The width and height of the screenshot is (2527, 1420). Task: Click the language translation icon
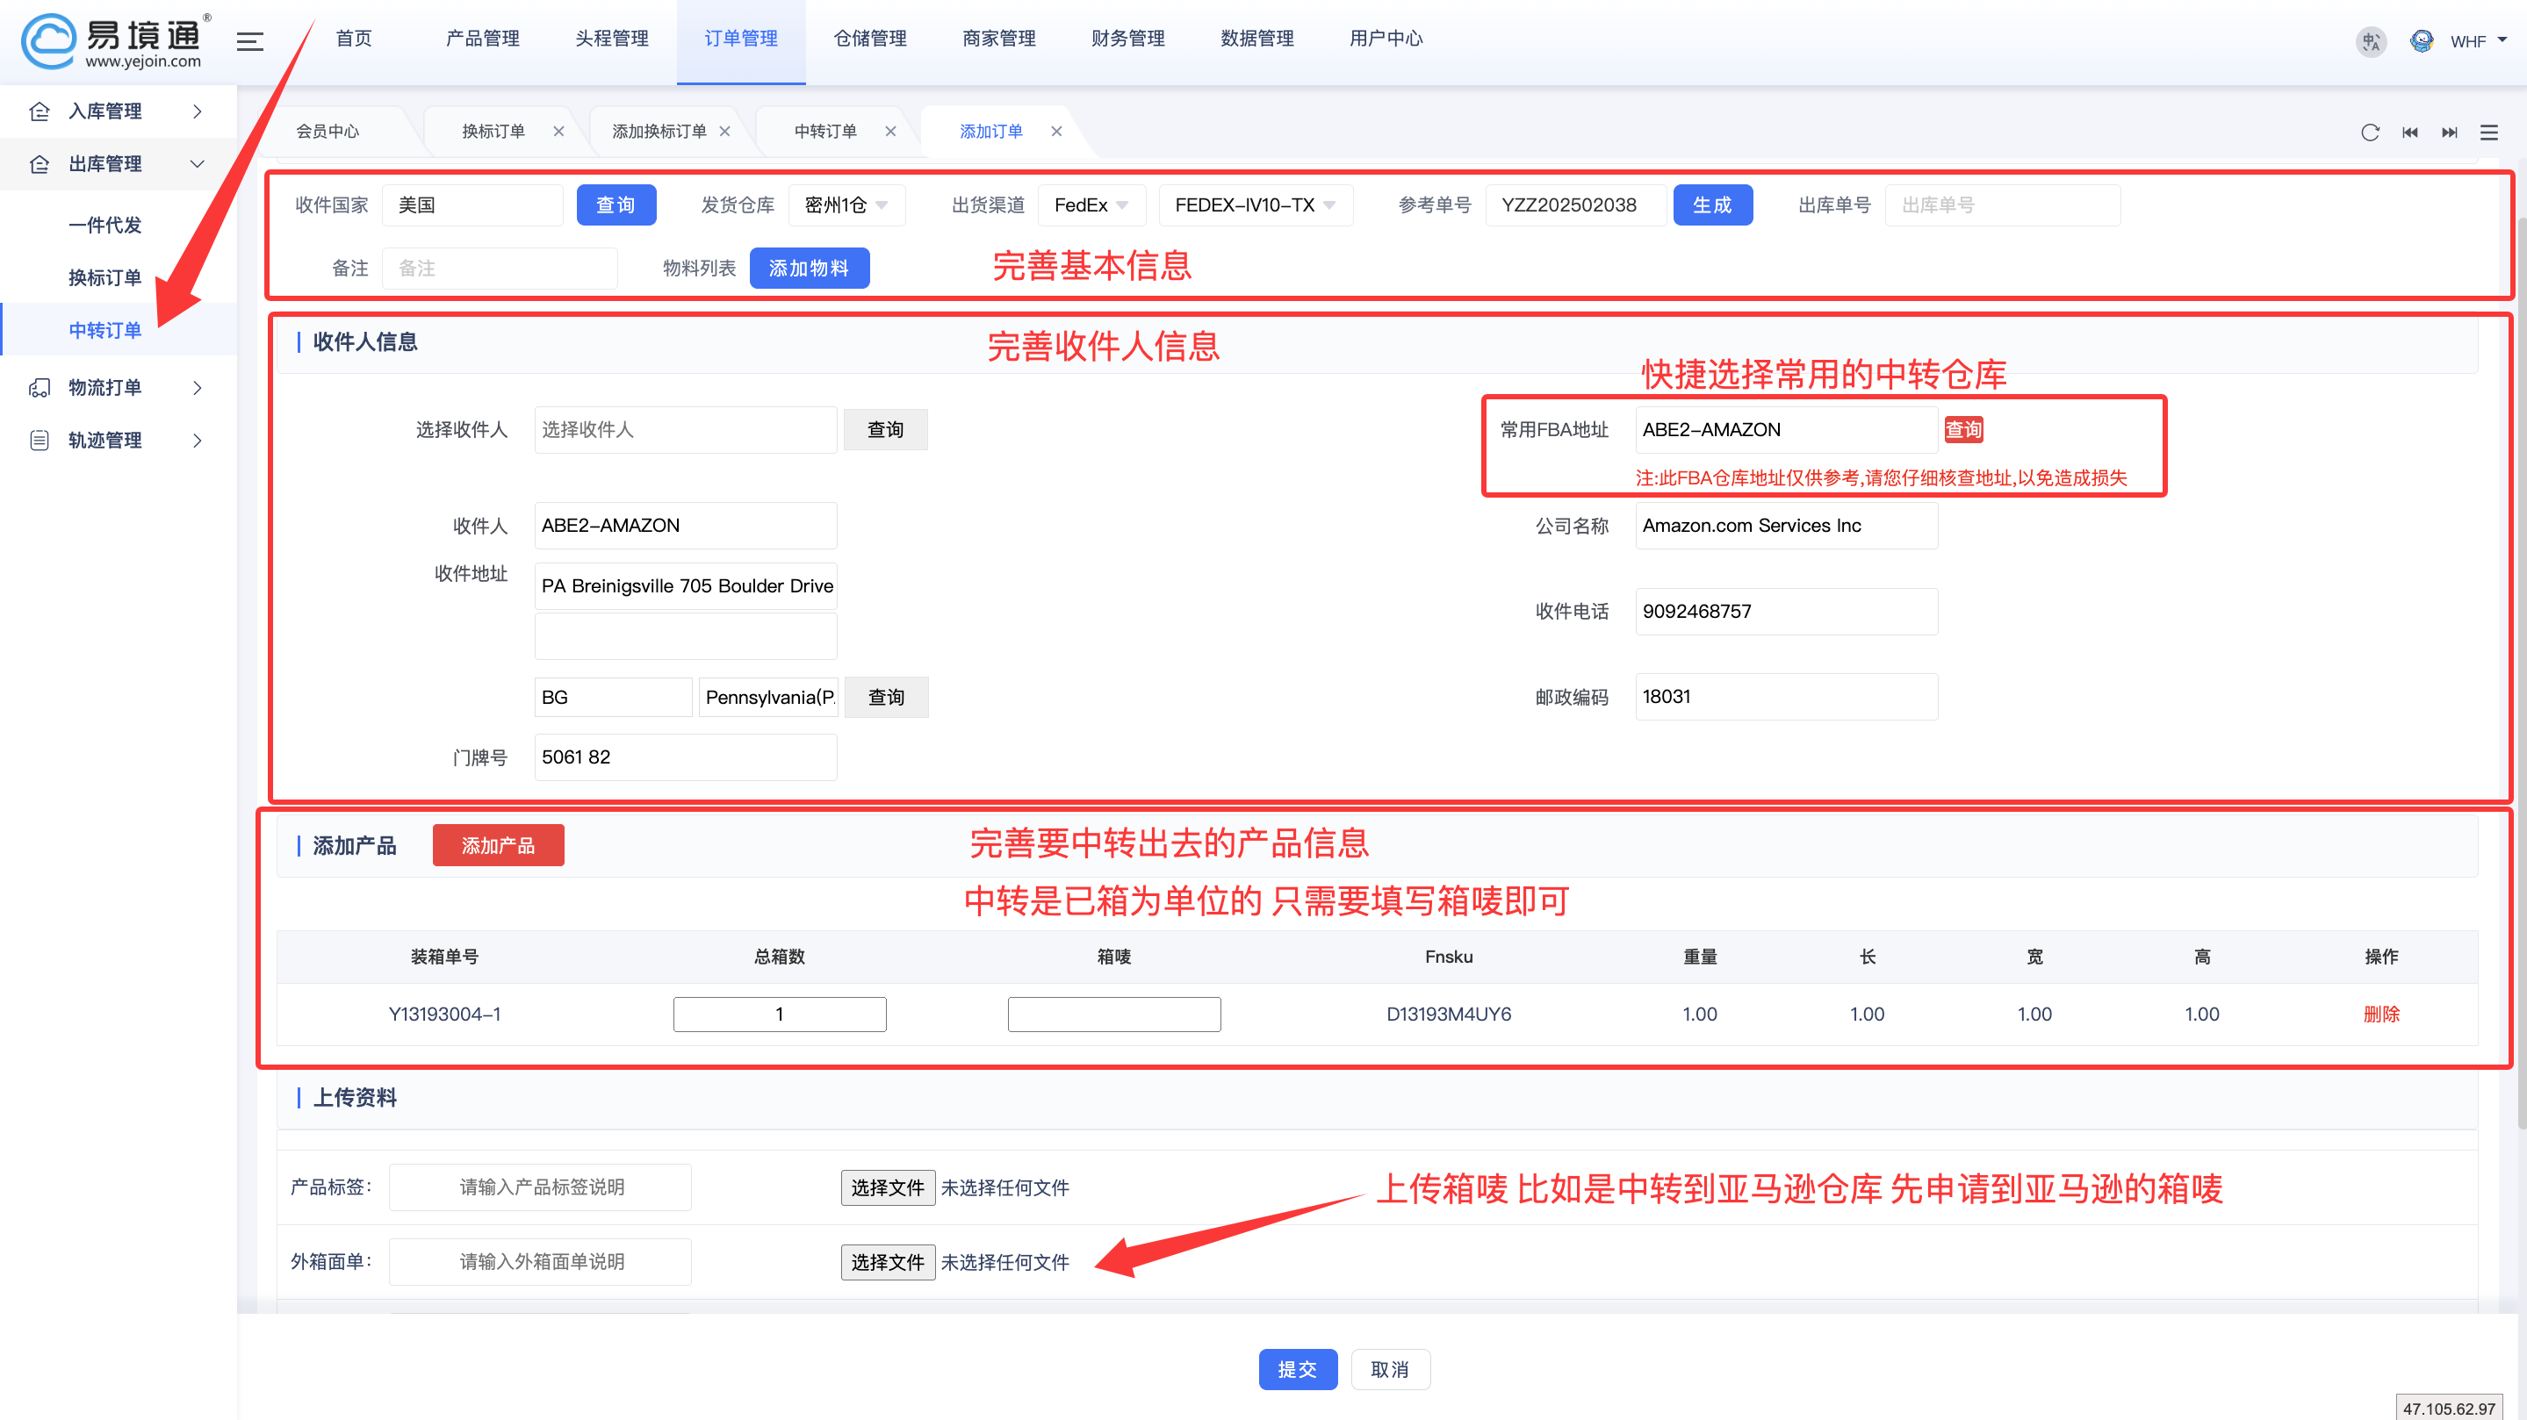coord(2370,41)
